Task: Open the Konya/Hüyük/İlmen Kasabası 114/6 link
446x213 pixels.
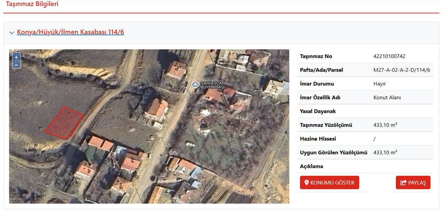Action: tap(71, 32)
